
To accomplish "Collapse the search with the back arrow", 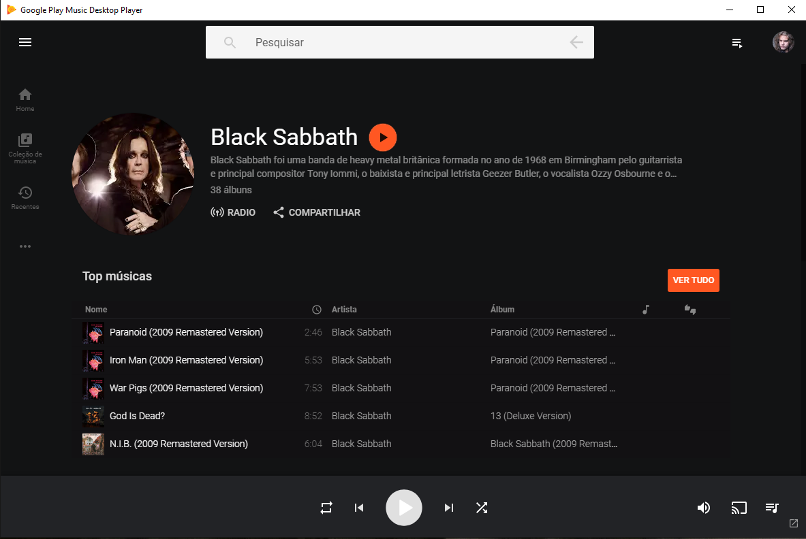I will point(576,42).
